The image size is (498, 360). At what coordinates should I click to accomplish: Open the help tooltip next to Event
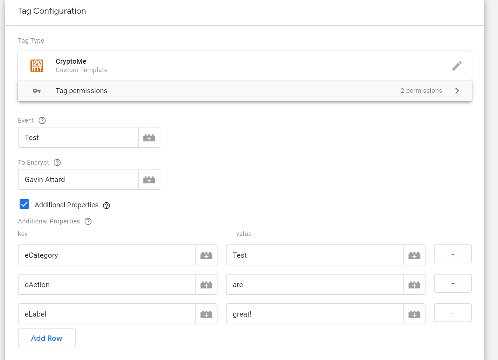(42, 120)
